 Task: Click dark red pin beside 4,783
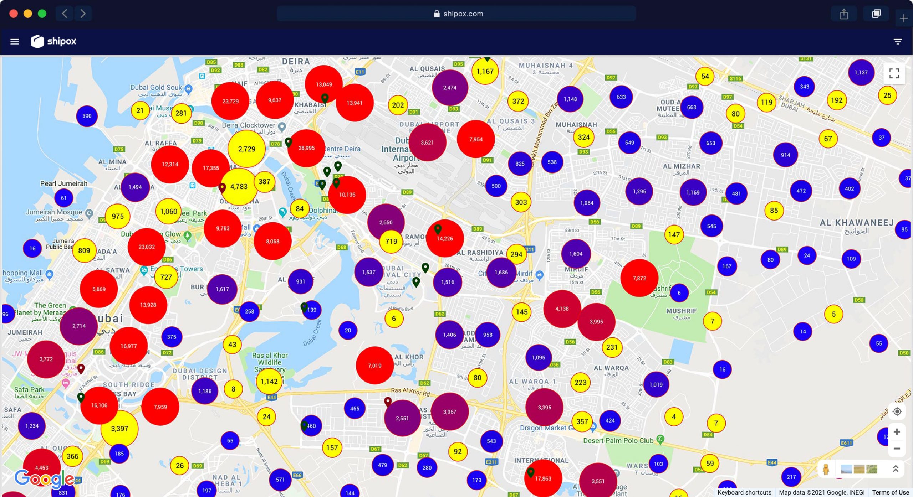222,188
